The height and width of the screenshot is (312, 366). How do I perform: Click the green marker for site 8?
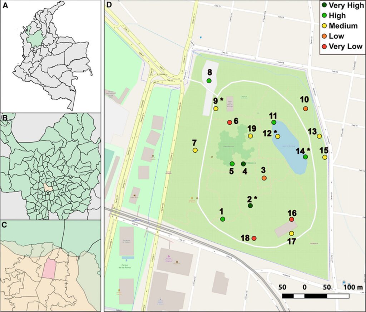209,81
